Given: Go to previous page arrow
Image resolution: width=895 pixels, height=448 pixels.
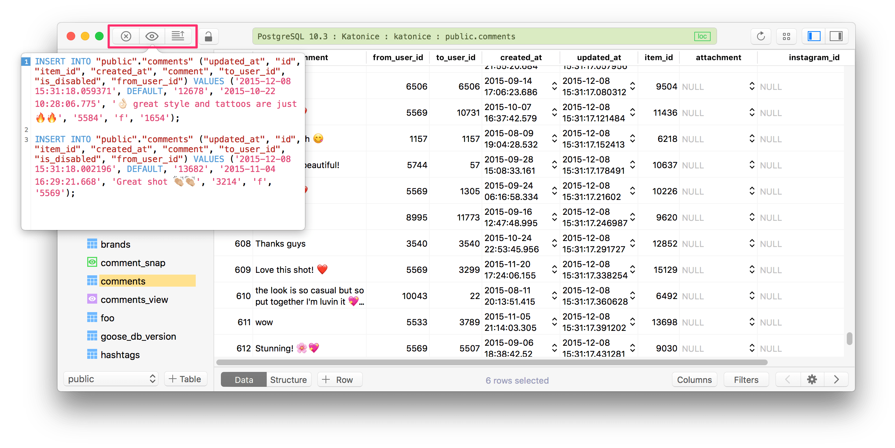Looking at the screenshot, I should point(788,380).
